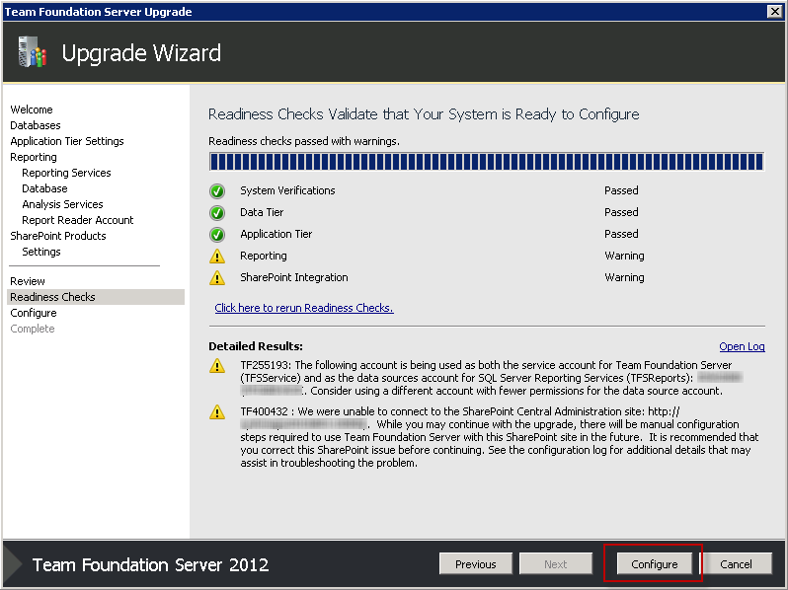
Task: Click the warning icon beside TF400432 message
Action: (x=217, y=412)
